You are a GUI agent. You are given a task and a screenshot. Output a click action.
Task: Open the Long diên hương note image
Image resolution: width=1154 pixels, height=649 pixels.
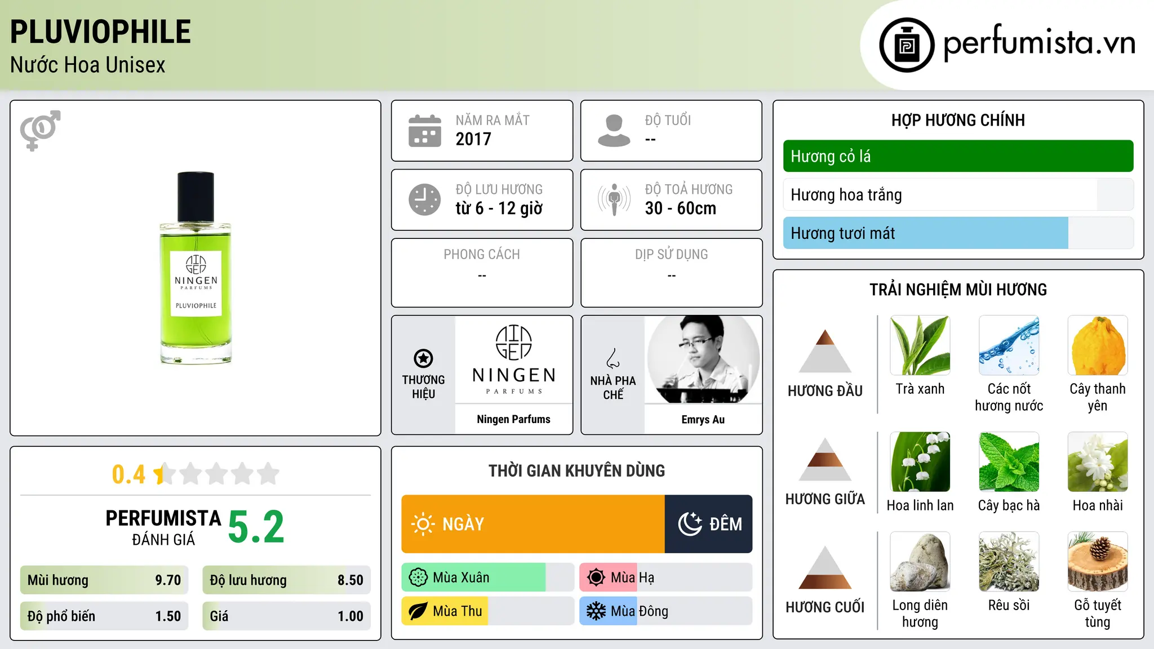coord(920,562)
